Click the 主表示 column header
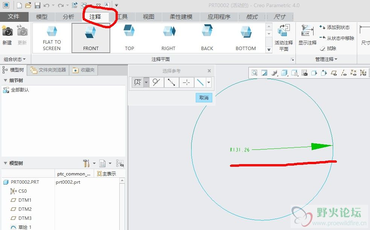Screen dimensions: 370x230 click(x=107, y=174)
